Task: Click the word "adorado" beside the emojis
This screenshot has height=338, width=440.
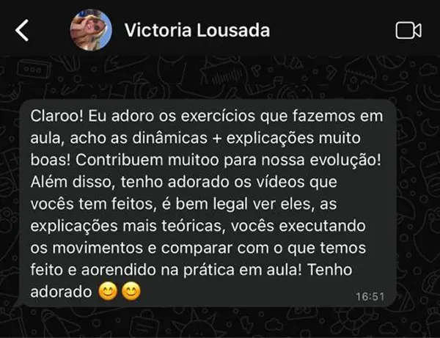Action: point(61,292)
